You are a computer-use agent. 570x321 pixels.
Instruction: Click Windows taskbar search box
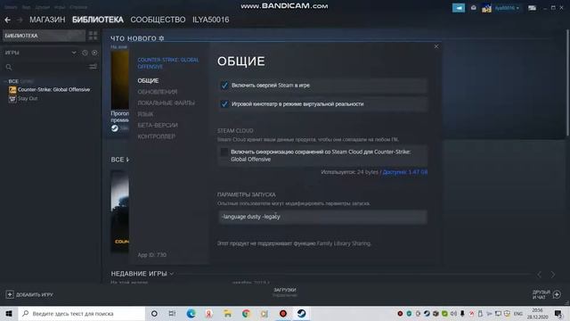[81, 313]
